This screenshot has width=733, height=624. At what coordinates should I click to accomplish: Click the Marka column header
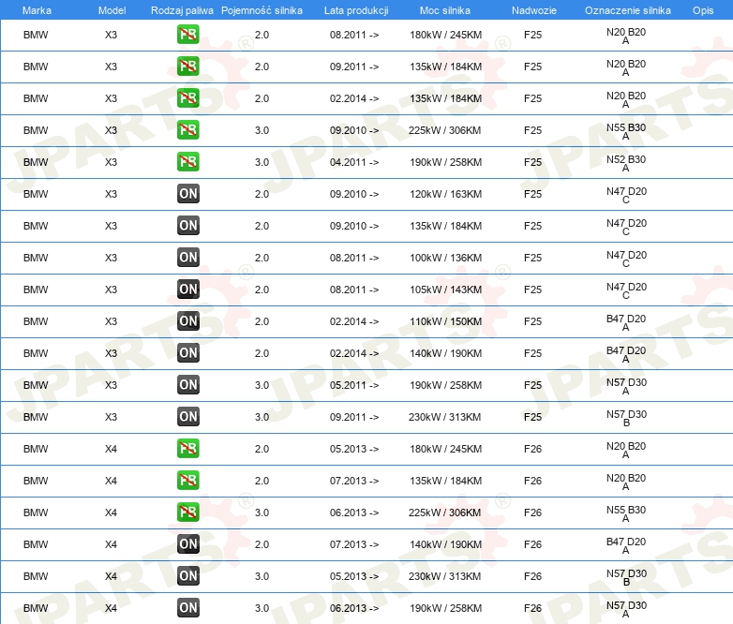(x=36, y=10)
